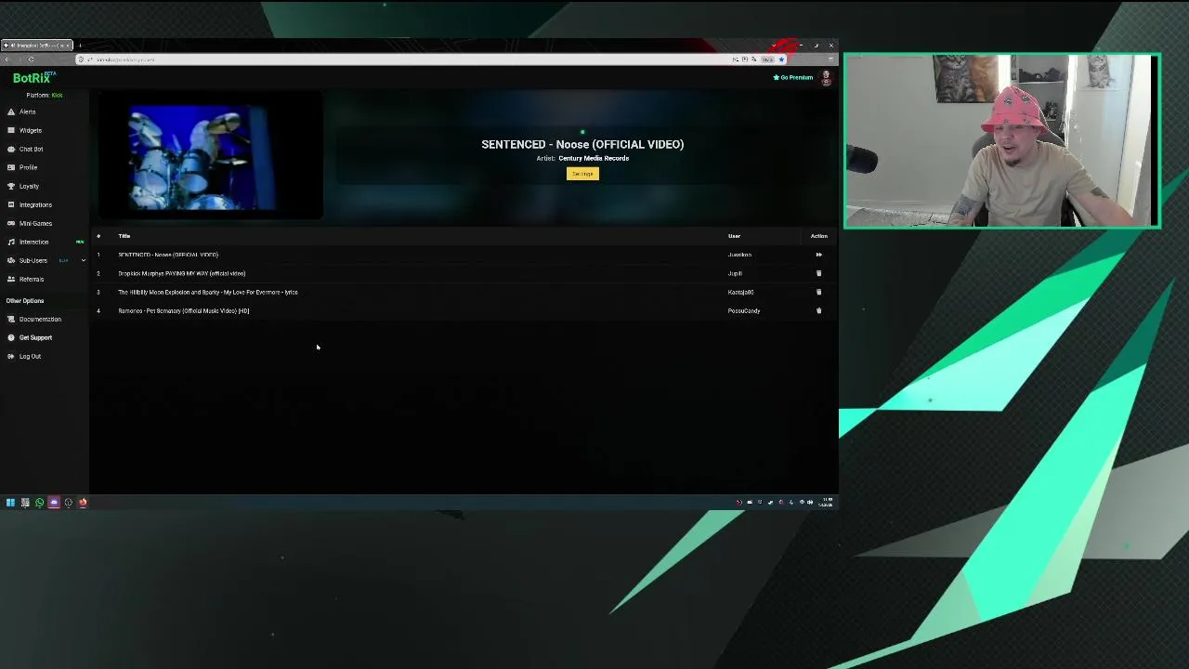Click the browser back arrow

(7, 59)
